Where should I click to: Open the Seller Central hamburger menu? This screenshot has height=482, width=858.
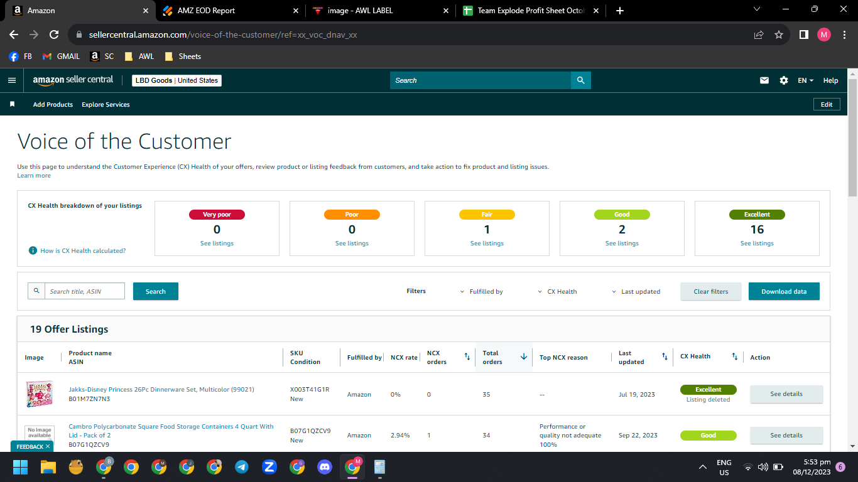point(11,80)
